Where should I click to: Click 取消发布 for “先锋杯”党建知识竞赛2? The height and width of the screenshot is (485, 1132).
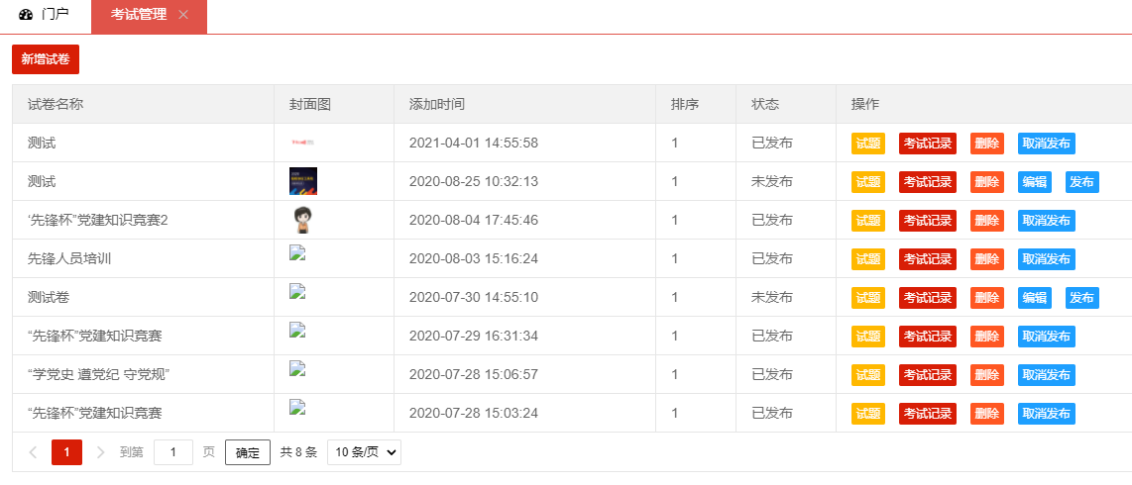point(1046,221)
